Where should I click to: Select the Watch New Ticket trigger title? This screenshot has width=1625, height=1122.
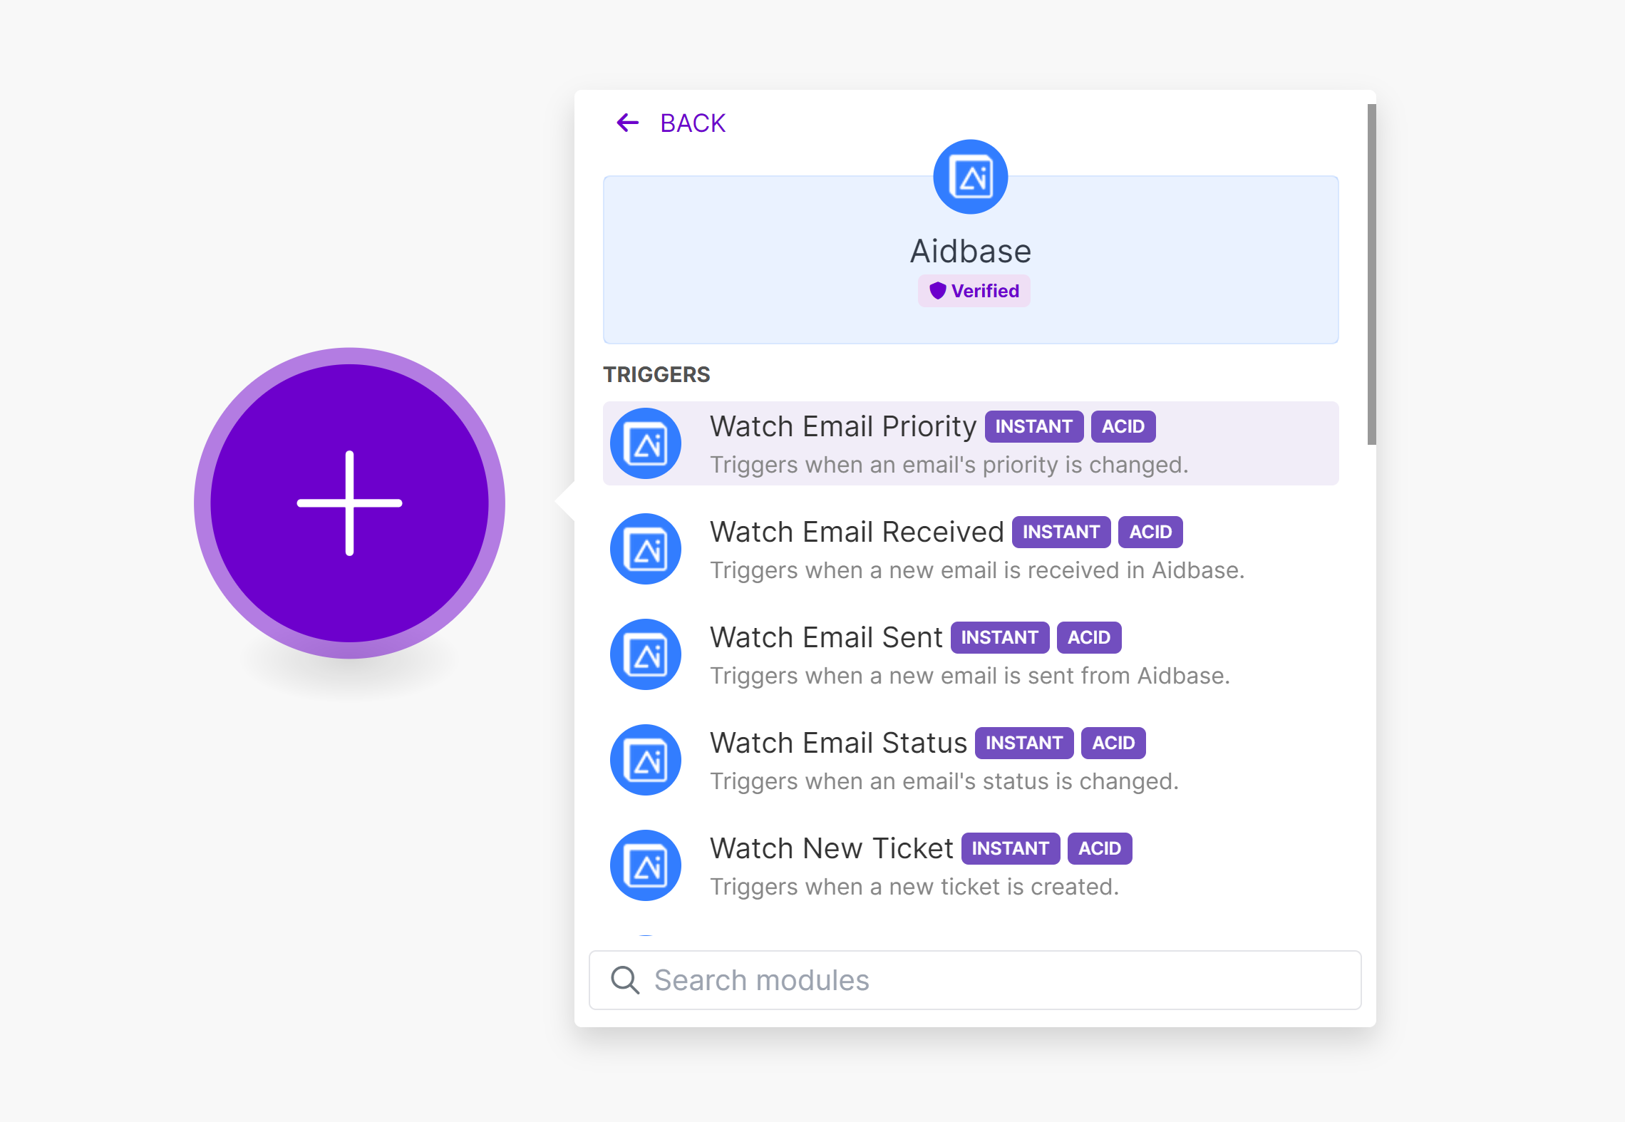click(x=831, y=848)
